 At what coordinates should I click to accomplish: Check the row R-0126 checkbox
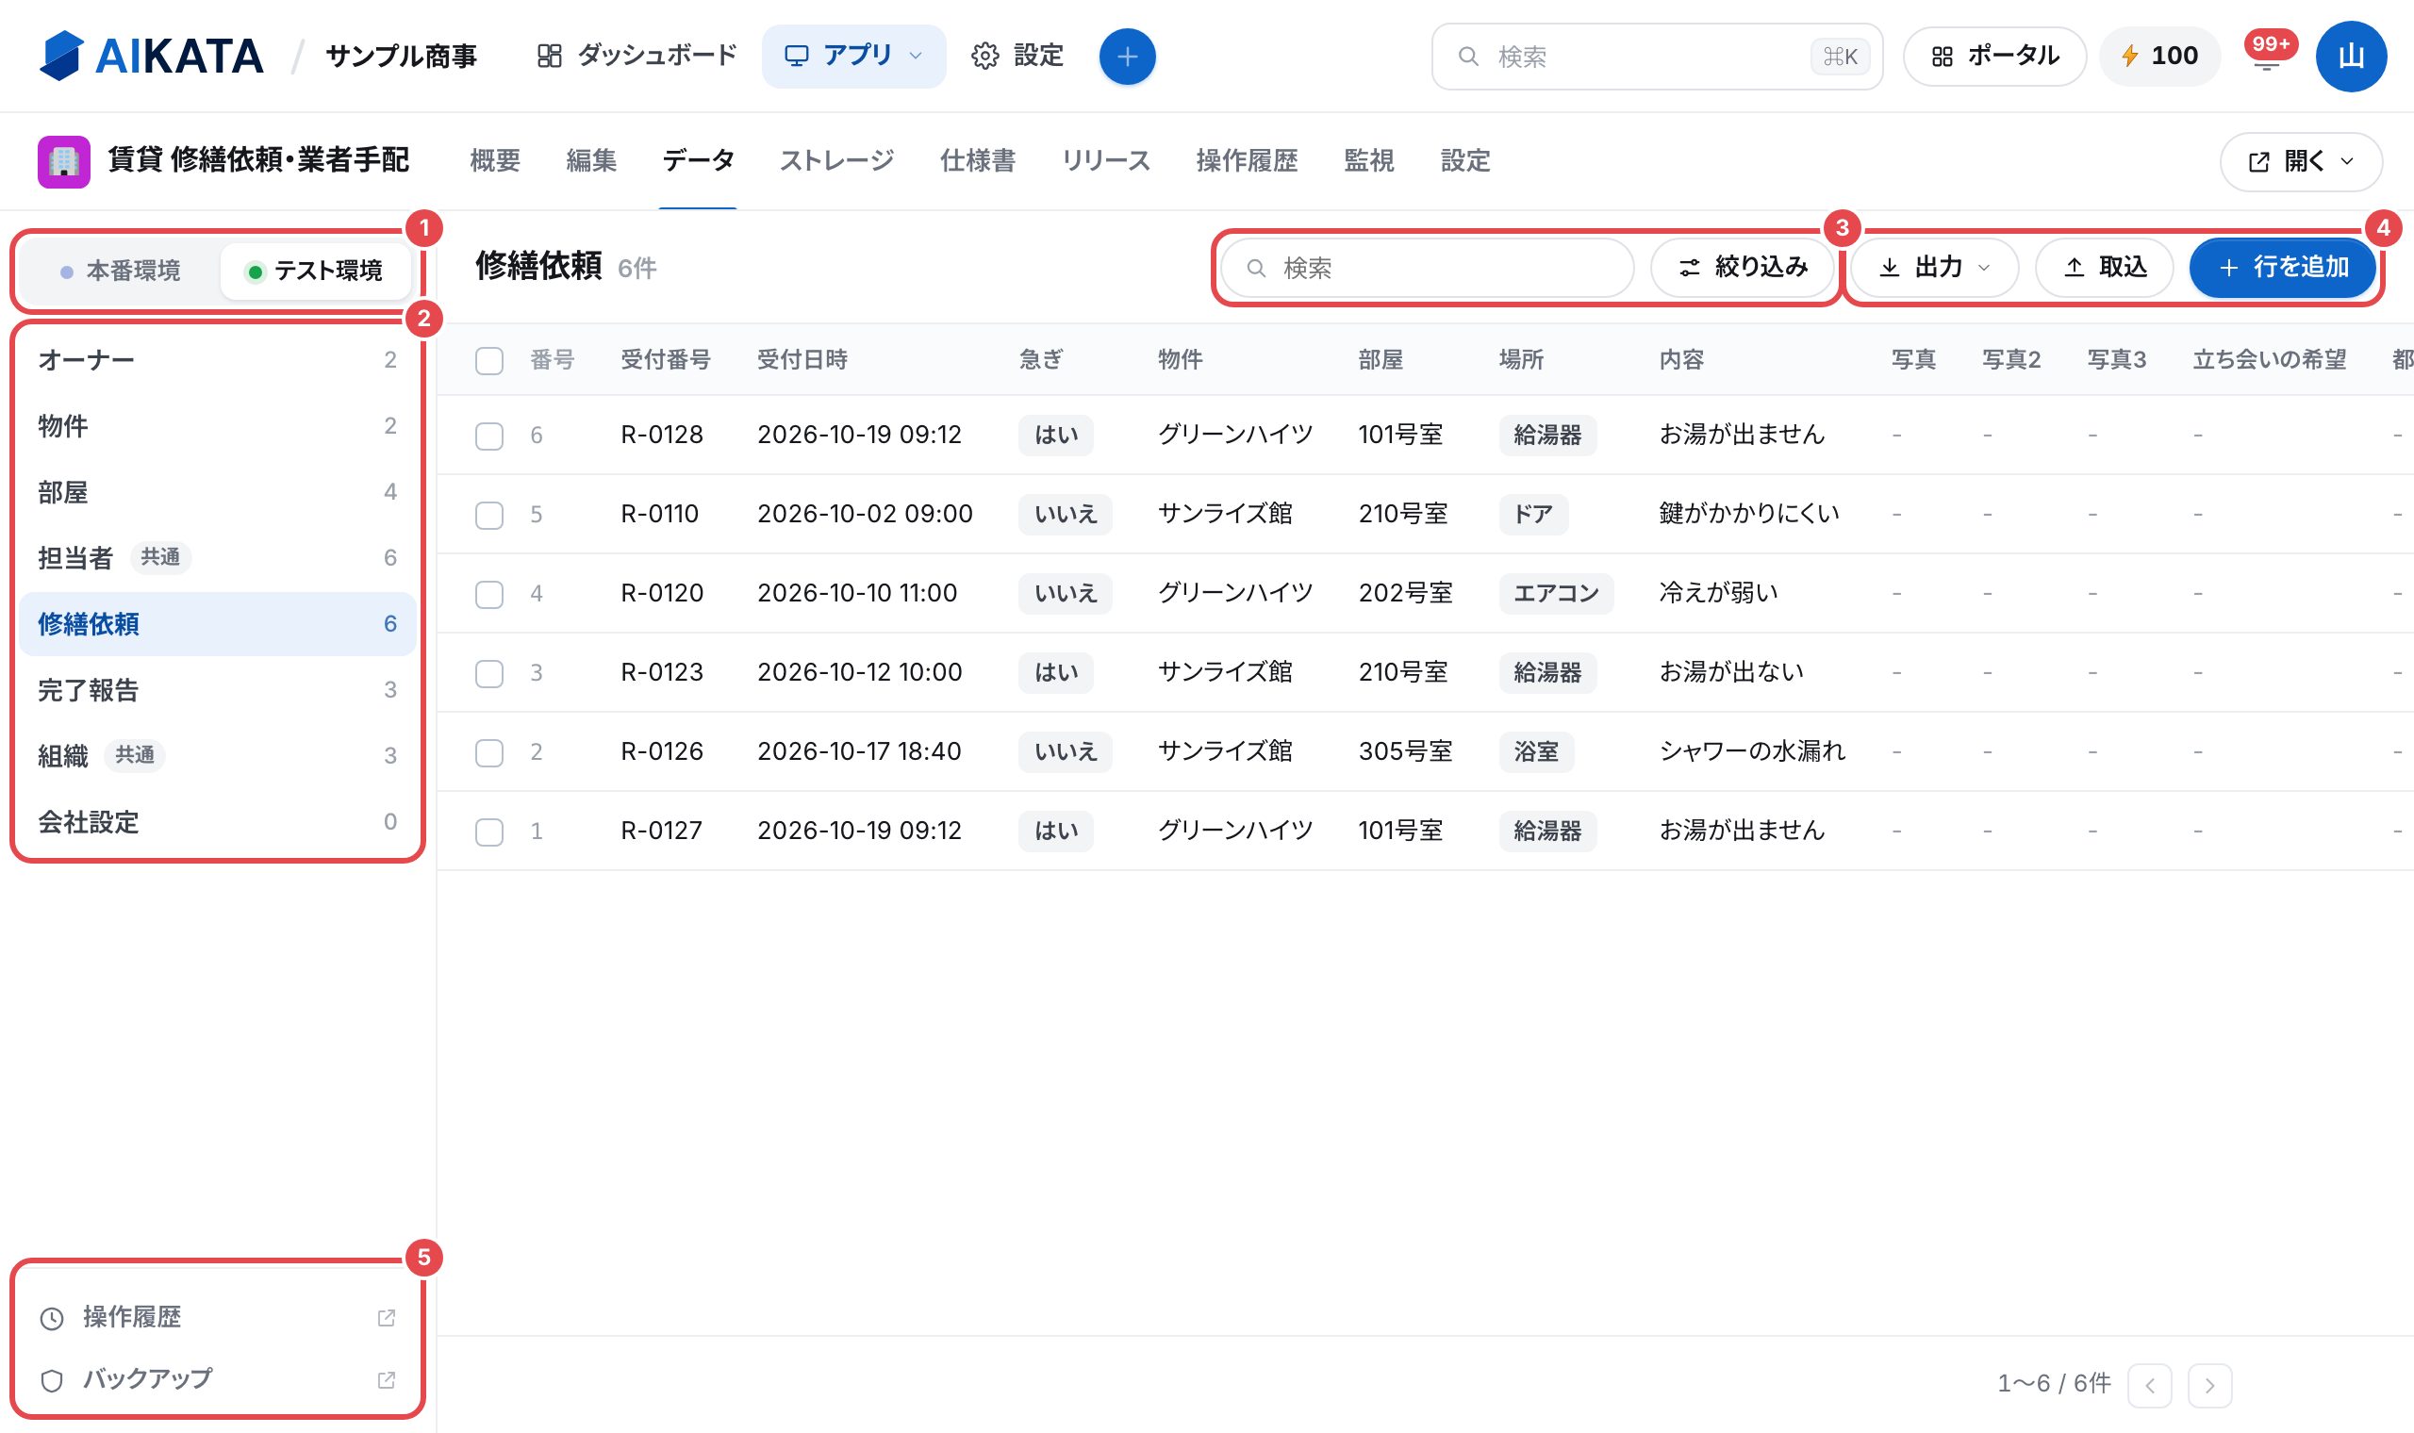[489, 752]
